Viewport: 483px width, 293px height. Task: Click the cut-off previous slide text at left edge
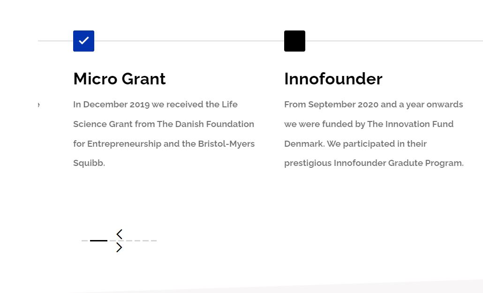coord(38,105)
